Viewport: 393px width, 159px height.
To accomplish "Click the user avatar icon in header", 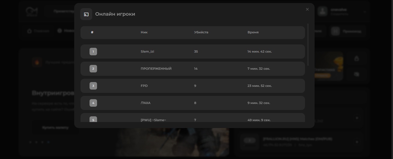I will tap(322, 11).
